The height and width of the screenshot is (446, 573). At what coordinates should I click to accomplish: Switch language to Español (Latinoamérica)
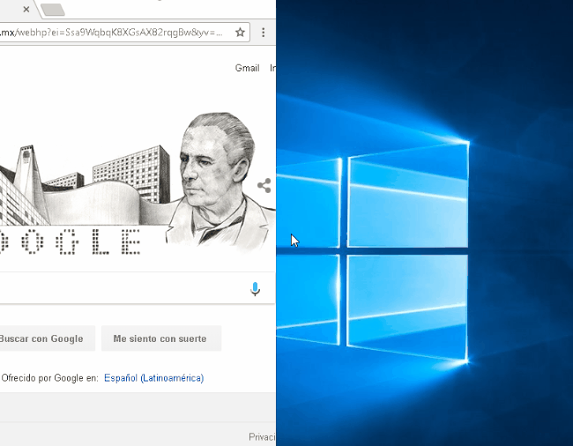(154, 378)
